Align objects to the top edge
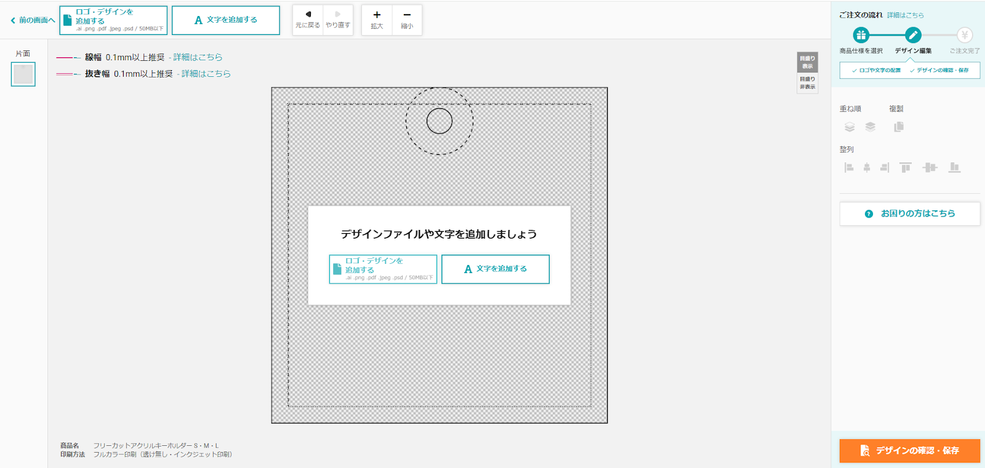Image resolution: width=985 pixels, height=468 pixels. coord(905,167)
